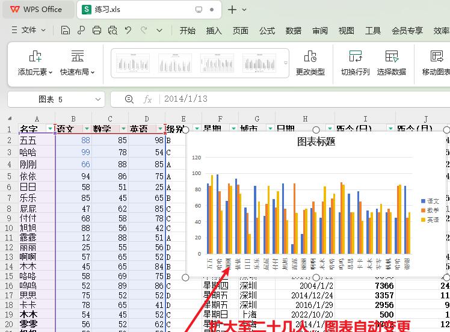Open 快速布局 quick layout dropdown
450x332 pixels.
pyautogui.click(x=77, y=63)
